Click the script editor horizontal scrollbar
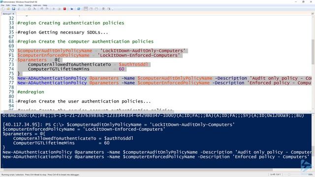 tap(89, 112)
